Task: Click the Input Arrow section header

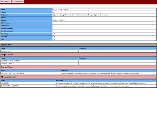Action: tap(78, 45)
